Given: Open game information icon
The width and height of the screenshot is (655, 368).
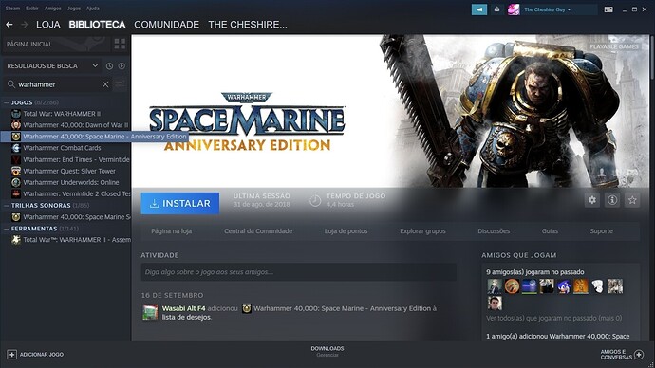Looking at the screenshot, I should 612,200.
